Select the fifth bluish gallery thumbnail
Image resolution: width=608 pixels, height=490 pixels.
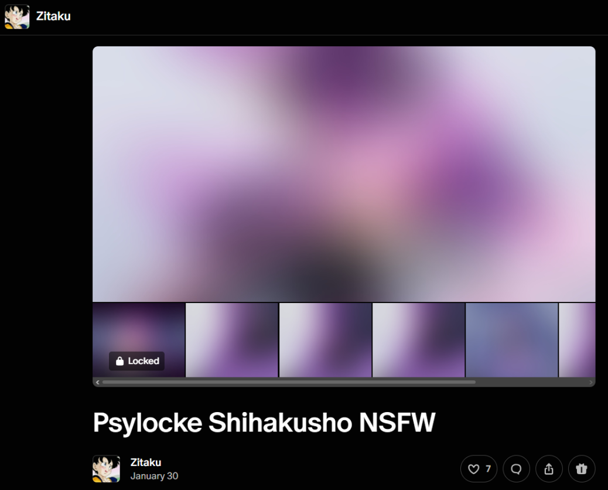click(x=512, y=340)
